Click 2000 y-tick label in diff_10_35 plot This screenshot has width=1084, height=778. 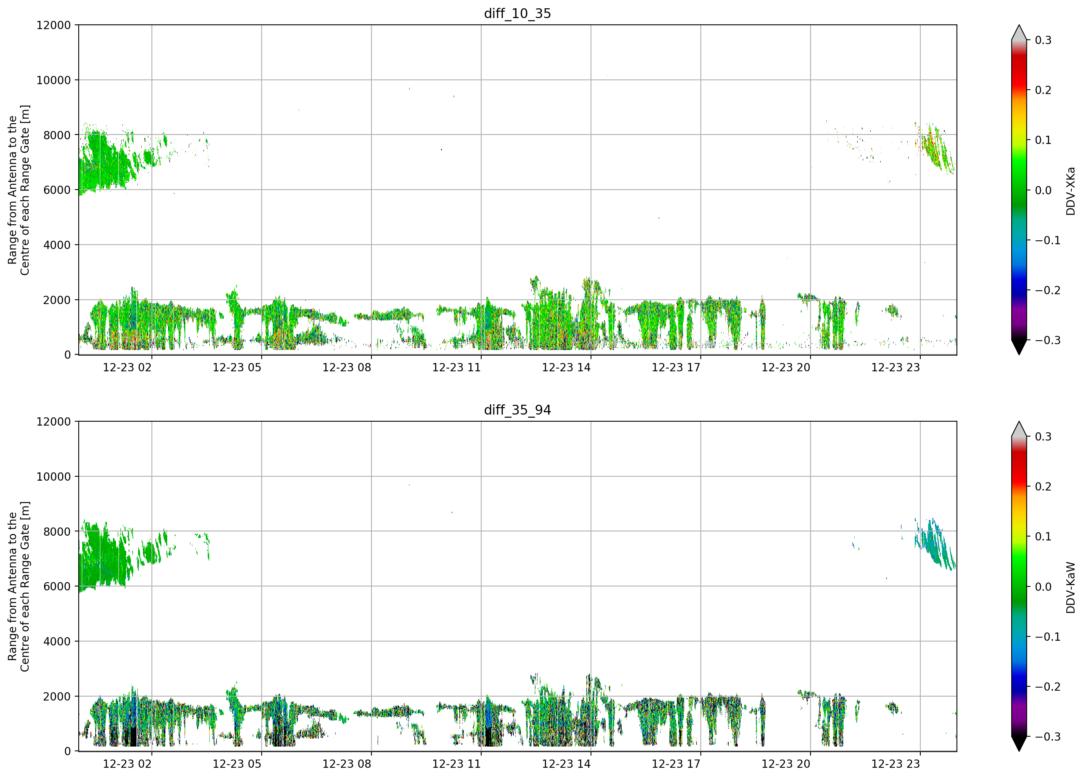[x=57, y=300]
